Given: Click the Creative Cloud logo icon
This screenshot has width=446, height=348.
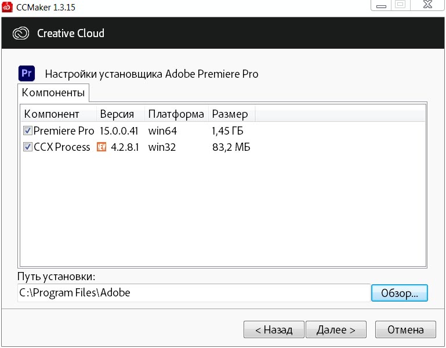Looking at the screenshot, I should (21, 33).
